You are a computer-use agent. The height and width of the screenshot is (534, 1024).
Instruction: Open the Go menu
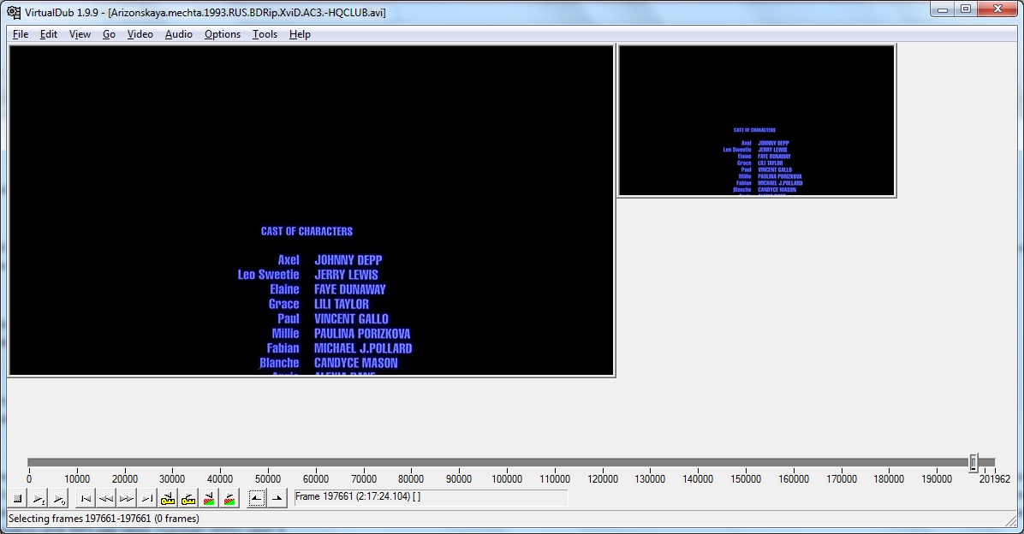[x=109, y=34]
